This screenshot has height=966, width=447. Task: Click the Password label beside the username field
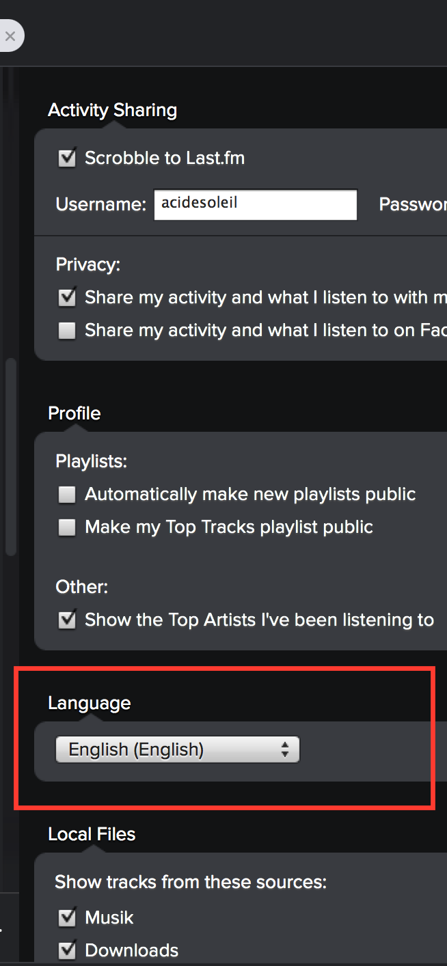pos(413,204)
